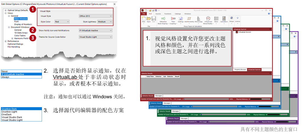
Task: Click help icon in purple window
Action: (295, 36)
